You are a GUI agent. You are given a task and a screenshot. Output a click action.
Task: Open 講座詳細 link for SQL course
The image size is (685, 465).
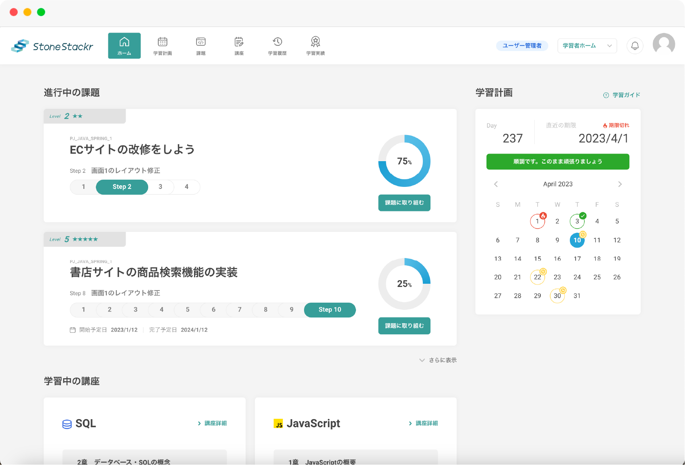pyautogui.click(x=212, y=423)
